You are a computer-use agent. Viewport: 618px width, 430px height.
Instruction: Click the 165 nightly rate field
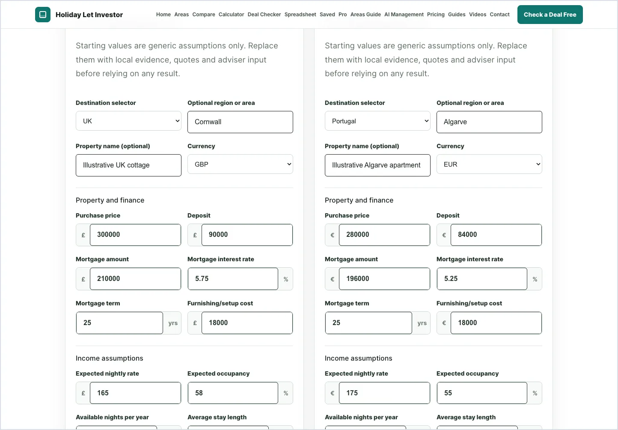point(135,393)
